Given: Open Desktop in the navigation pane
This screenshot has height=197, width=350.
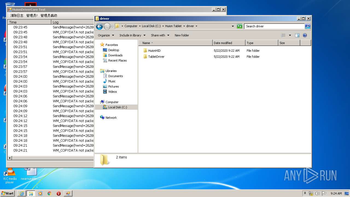Looking at the screenshot, I should 113,50.
